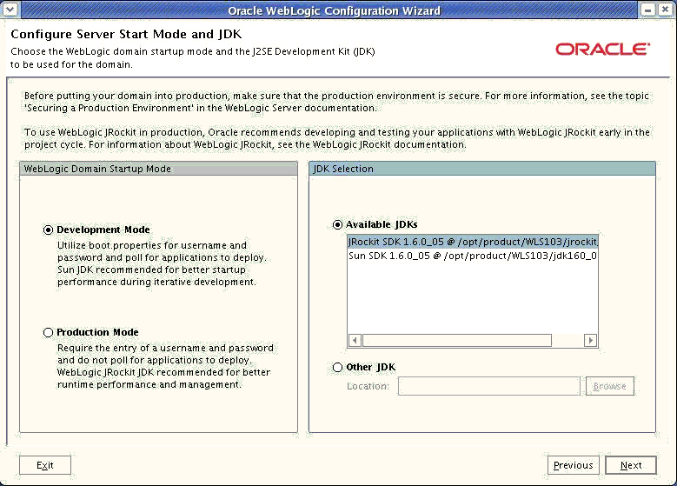The height and width of the screenshot is (486, 677).
Task: Select the Development Mode radio button
Action: tap(48, 230)
